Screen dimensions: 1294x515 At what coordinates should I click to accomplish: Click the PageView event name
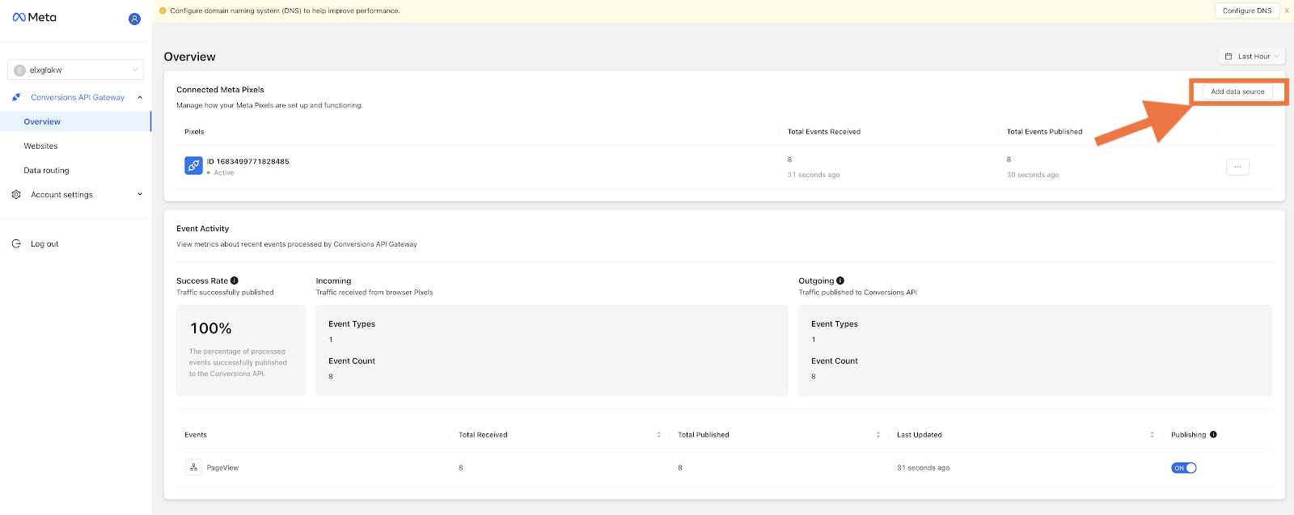[222, 467]
